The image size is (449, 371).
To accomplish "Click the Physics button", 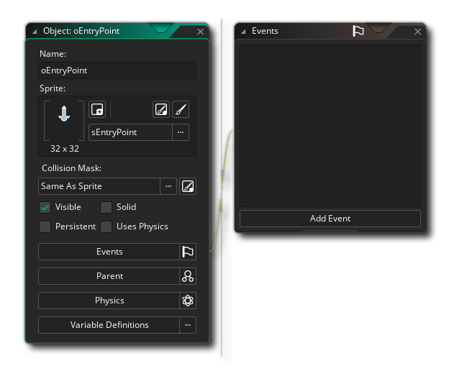I will [x=109, y=301].
